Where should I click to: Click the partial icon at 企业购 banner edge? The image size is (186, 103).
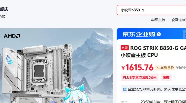[184, 35]
